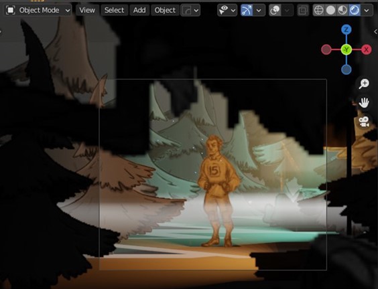This screenshot has height=289, width=378.
Task: Switch to Rendered viewport shading
Action: [x=355, y=10]
